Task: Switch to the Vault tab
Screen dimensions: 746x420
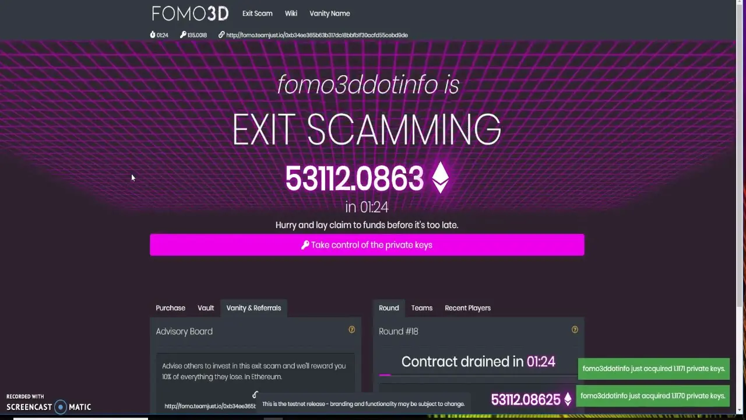Action: pos(206,308)
